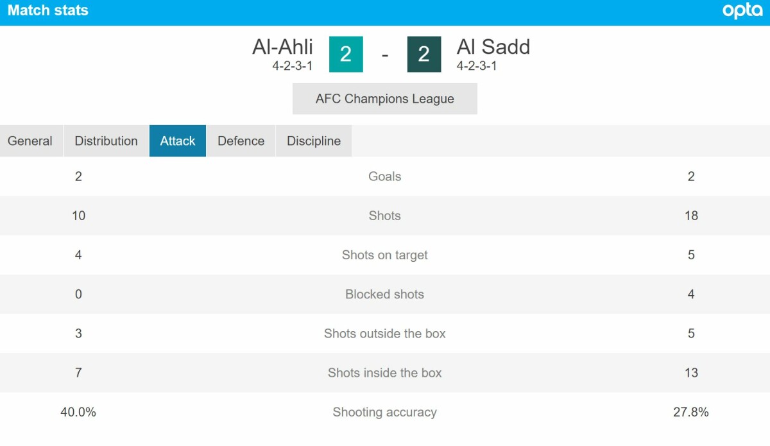
Task: Click the AFC Champions League button
Action: click(x=385, y=99)
